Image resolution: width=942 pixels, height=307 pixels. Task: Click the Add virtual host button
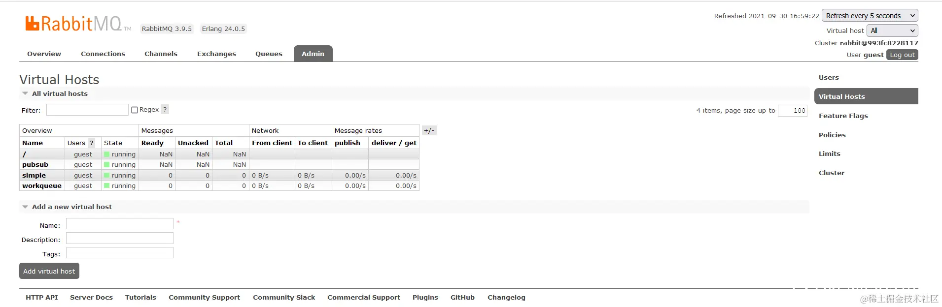click(49, 271)
